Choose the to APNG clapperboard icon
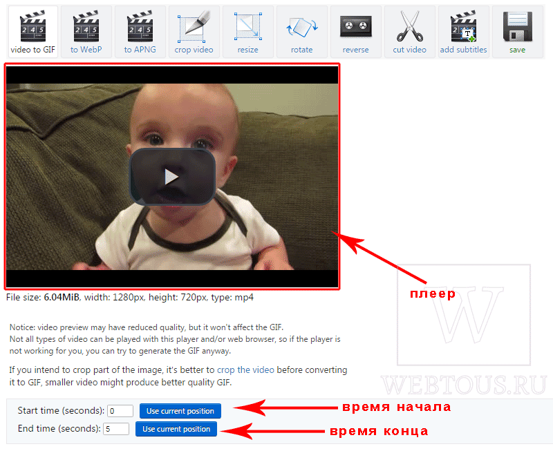 click(140, 26)
